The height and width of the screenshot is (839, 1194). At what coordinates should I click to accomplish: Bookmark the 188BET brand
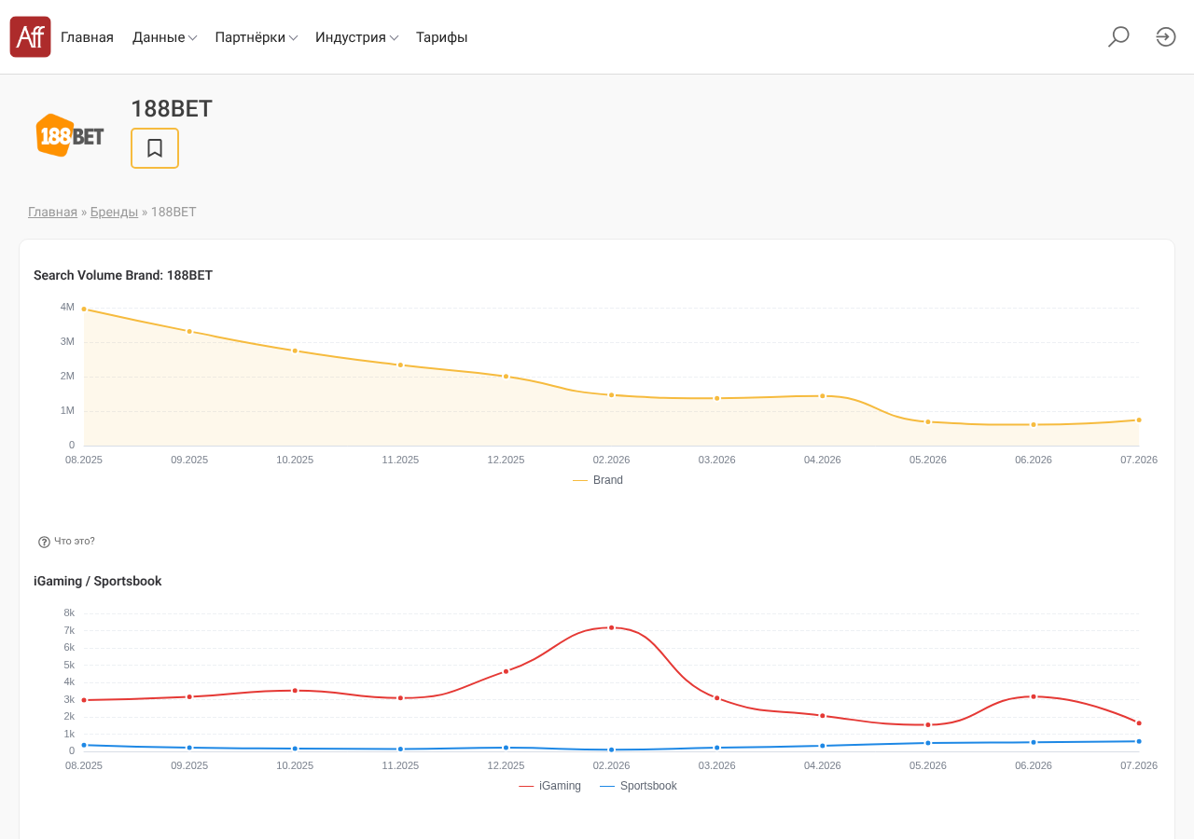pyautogui.click(x=155, y=148)
